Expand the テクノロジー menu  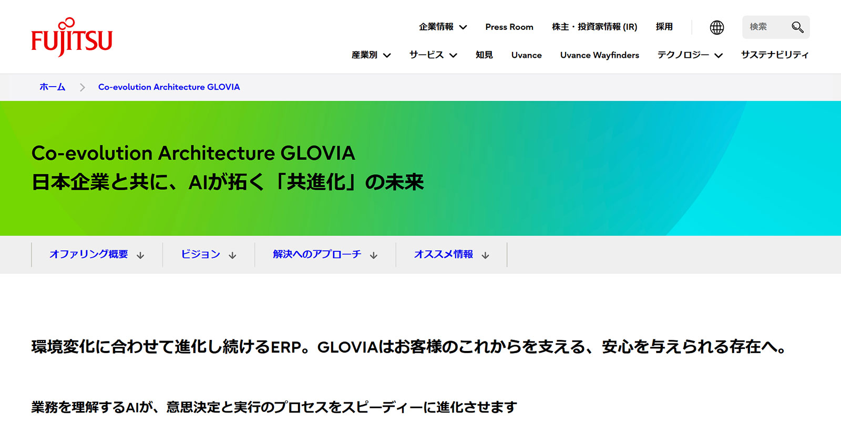pyautogui.click(x=690, y=55)
